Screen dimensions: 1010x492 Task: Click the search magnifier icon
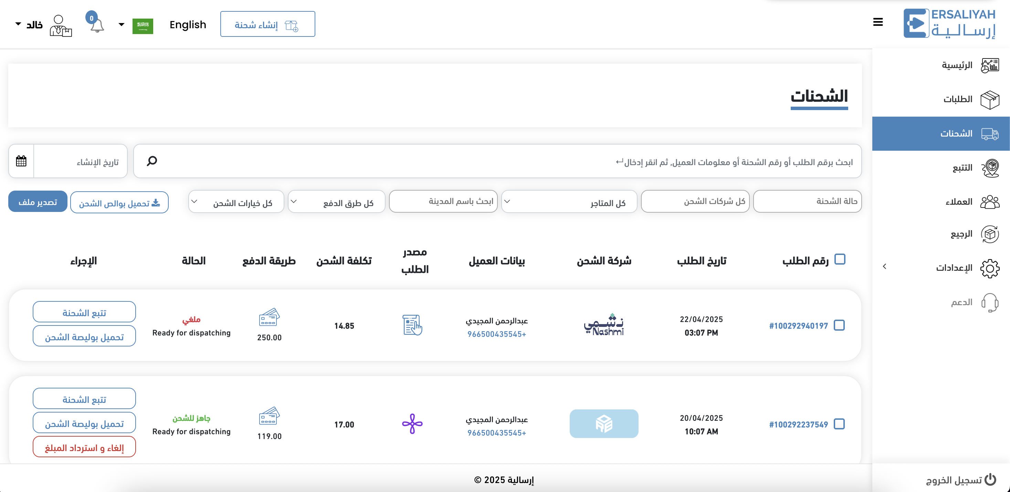(x=152, y=161)
